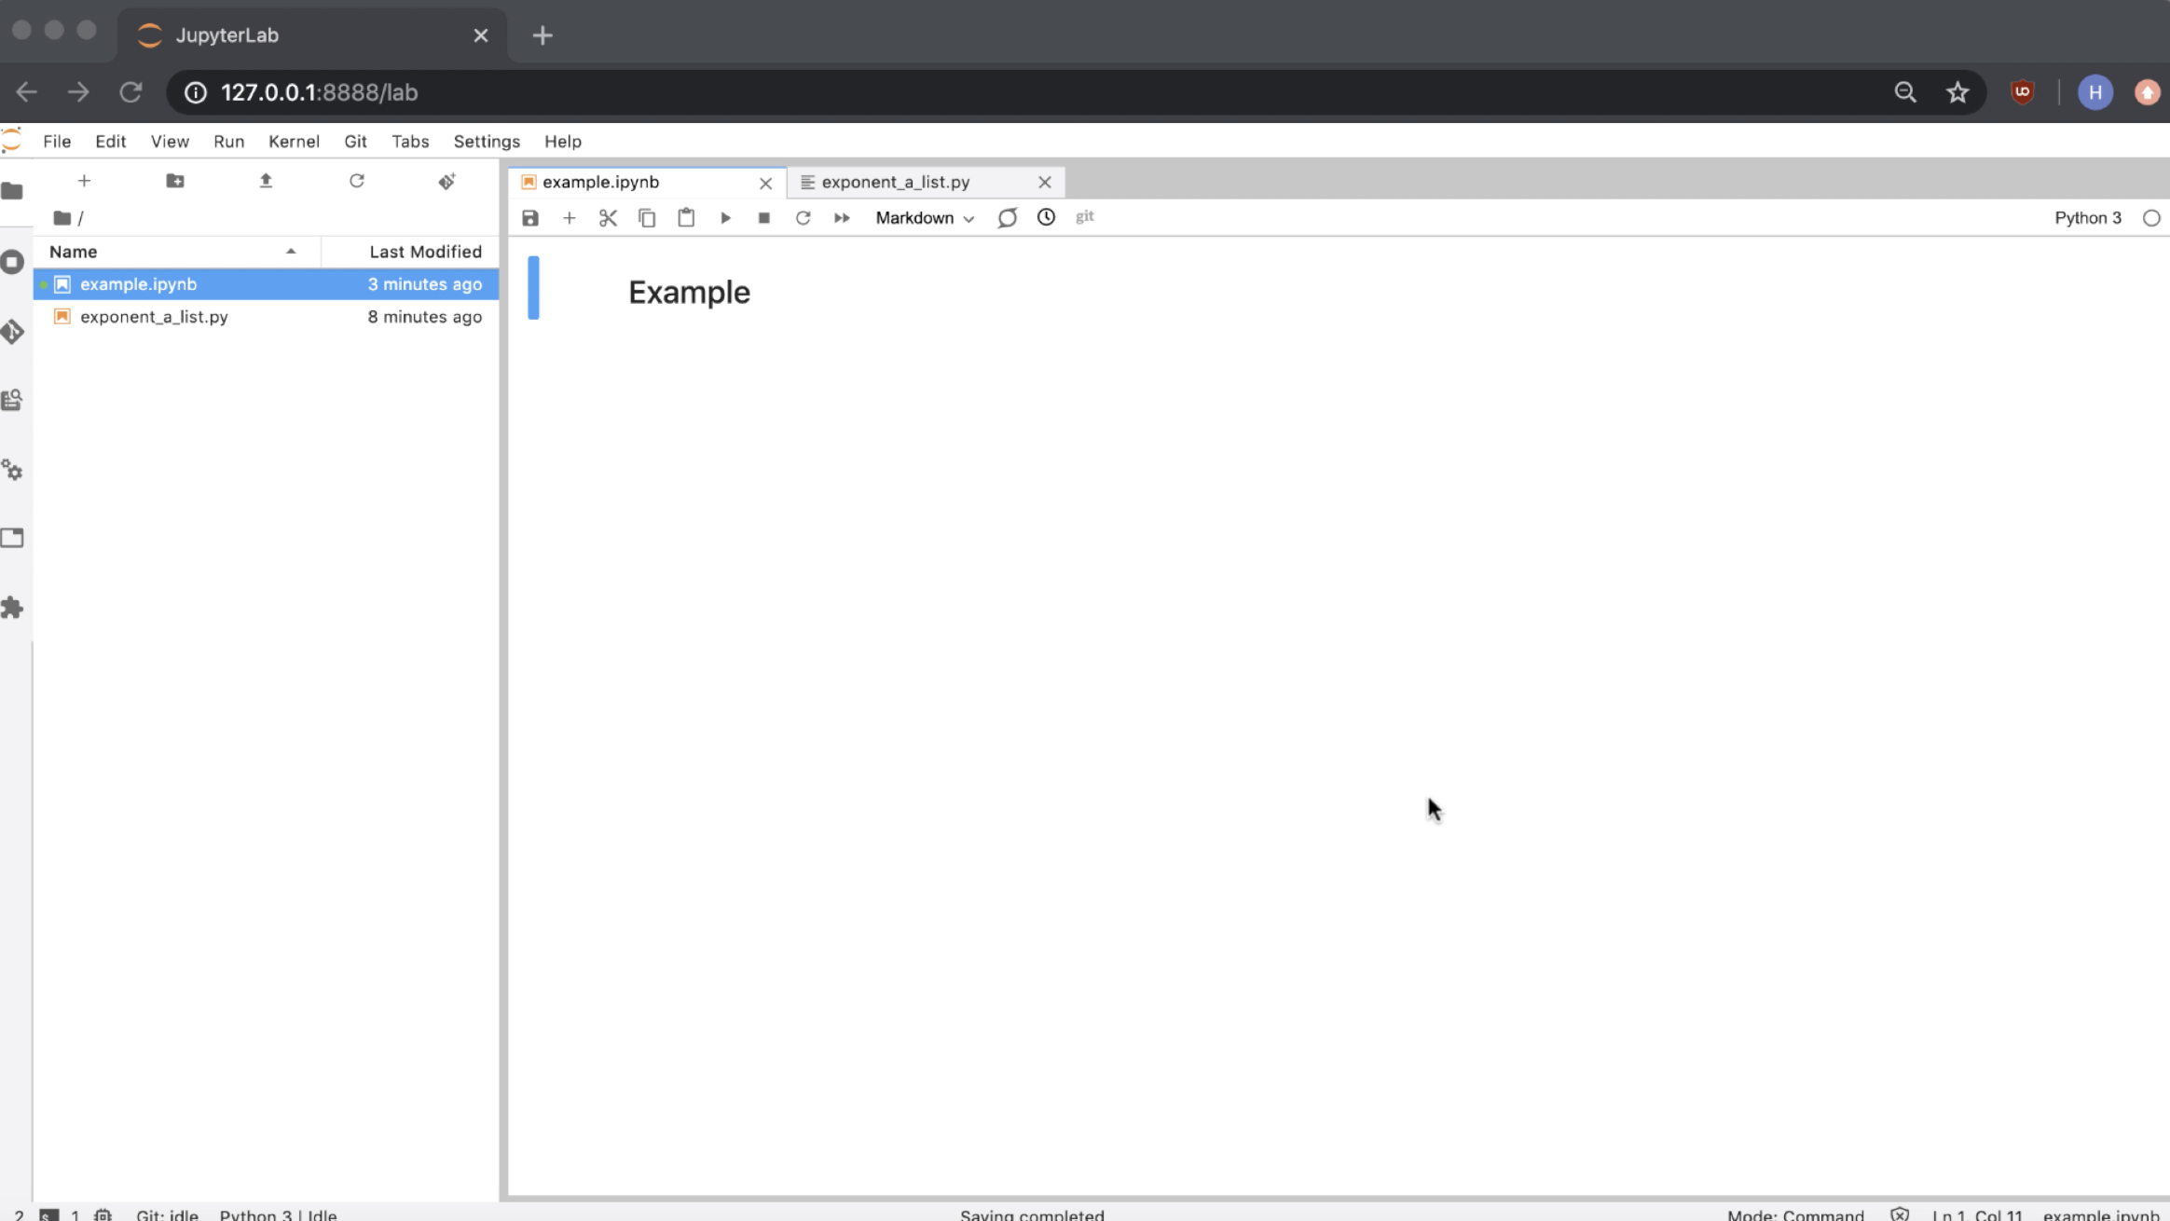The image size is (2170, 1221).
Task: Click the new folder icon
Action: point(175,181)
